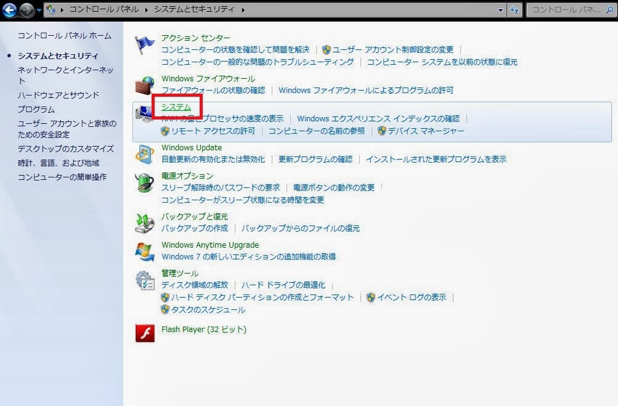
Task: Click the Action Center flag icon
Action: point(145,45)
